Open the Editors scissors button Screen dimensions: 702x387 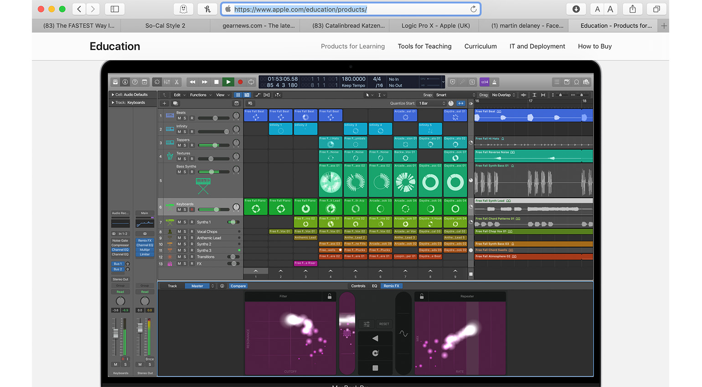coord(177,82)
